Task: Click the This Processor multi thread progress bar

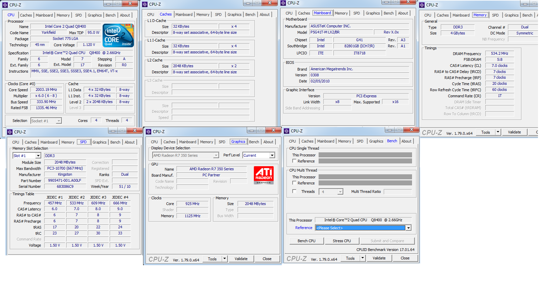Action: tap(365, 177)
